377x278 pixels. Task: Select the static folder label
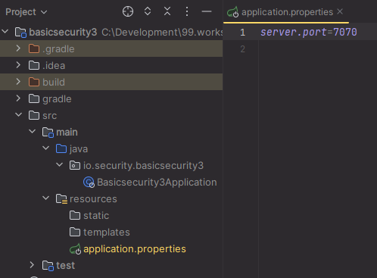click(x=96, y=216)
